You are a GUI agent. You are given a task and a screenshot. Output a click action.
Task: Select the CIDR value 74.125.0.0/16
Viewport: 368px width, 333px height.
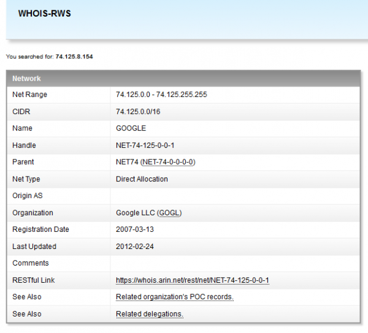(x=137, y=112)
